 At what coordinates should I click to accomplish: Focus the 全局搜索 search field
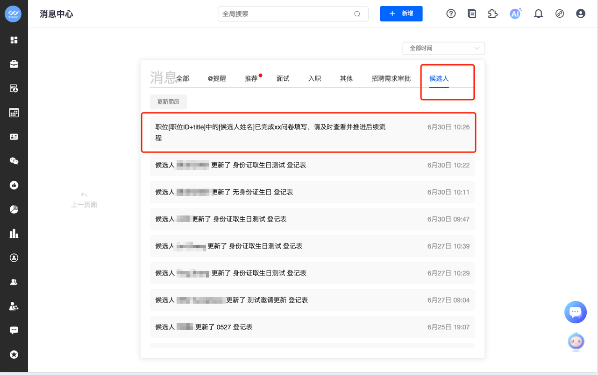pos(293,14)
